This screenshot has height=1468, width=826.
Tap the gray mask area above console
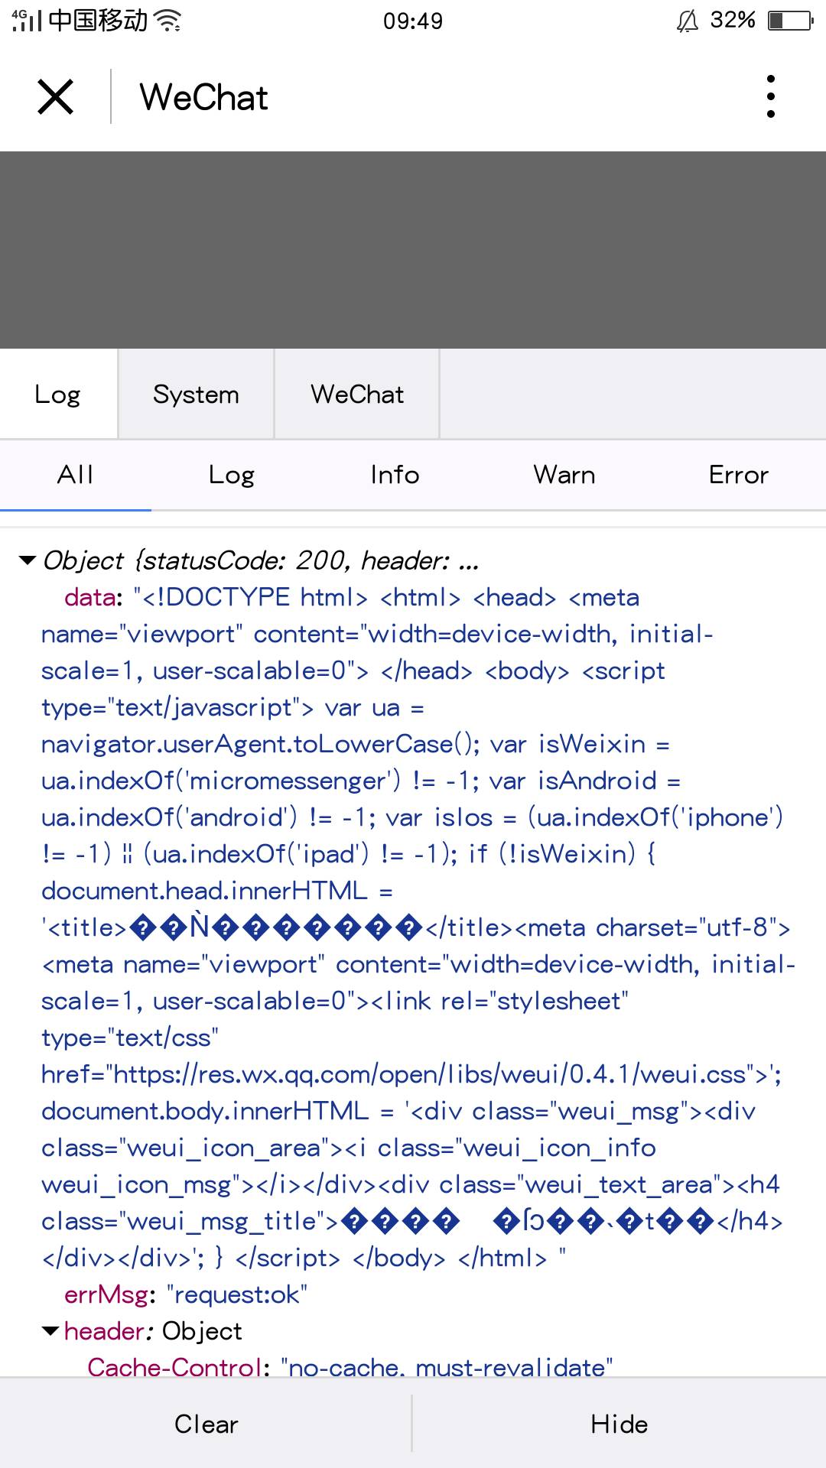click(413, 250)
